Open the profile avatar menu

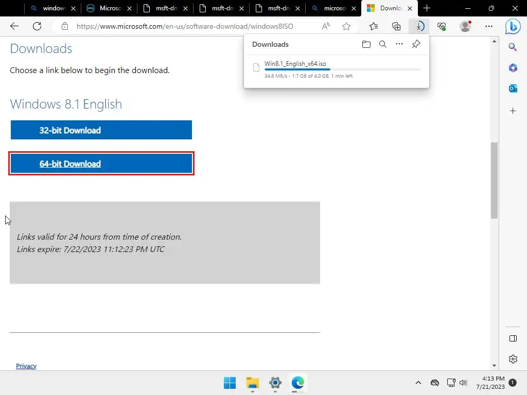(x=465, y=26)
